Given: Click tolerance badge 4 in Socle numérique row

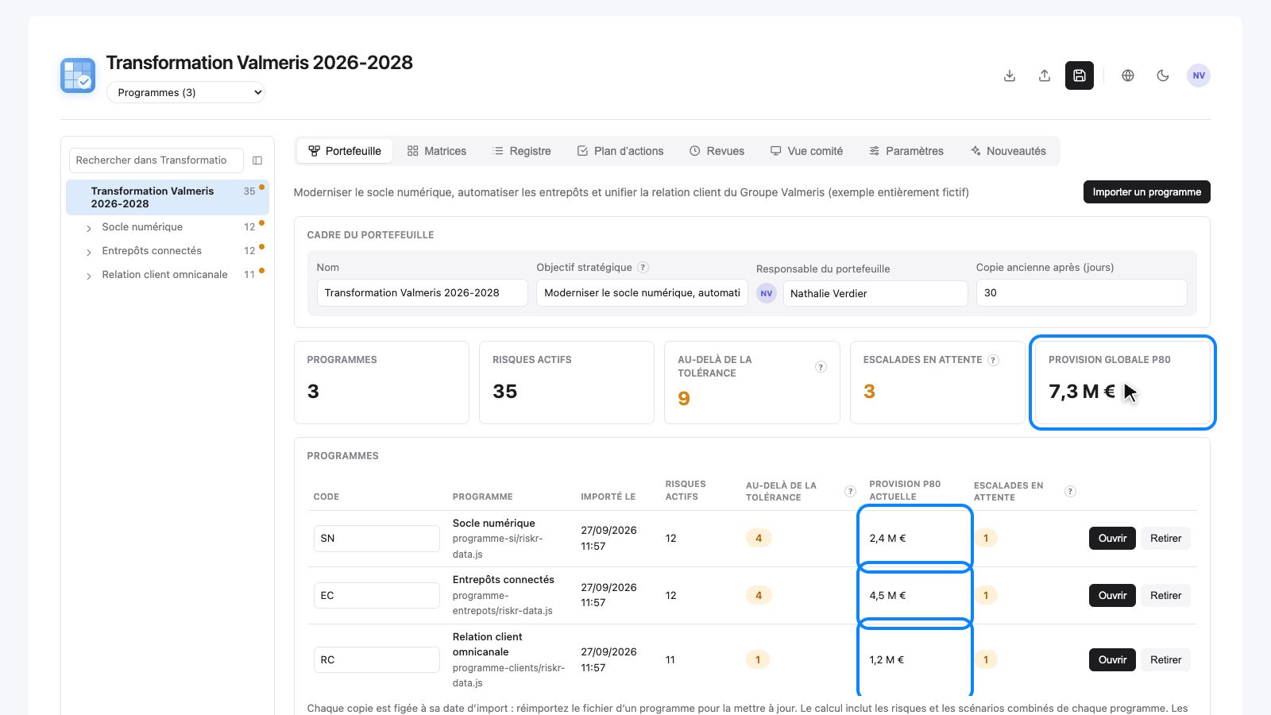Looking at the screenshot, I should click(x=759, y=538).
